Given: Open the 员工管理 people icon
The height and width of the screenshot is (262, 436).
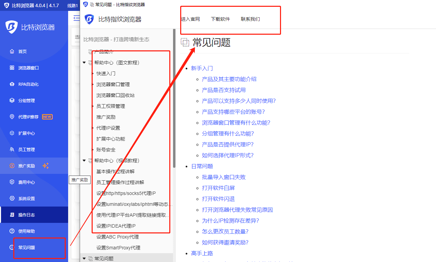Looking at the screenshot, I should 12,149.
